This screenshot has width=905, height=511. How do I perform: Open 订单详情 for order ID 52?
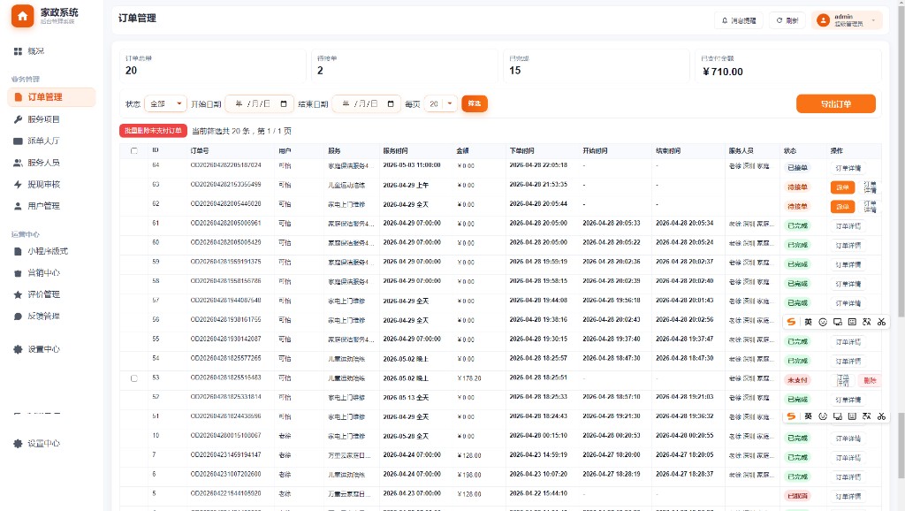click(848, 400)
